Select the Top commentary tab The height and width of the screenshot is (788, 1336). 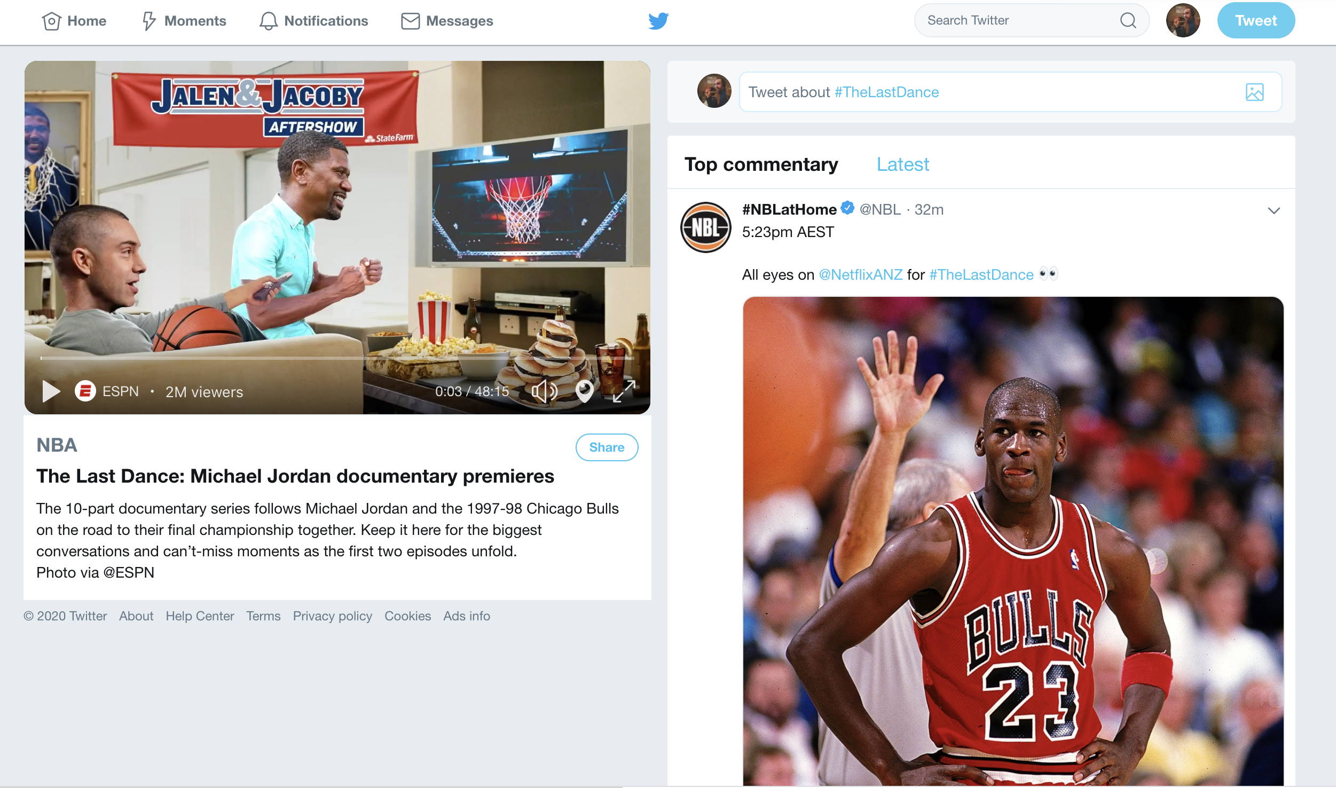click(x=761, y=164)
